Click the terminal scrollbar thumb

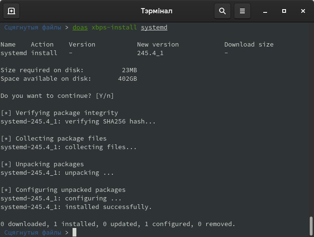click(x=311, y=226)
